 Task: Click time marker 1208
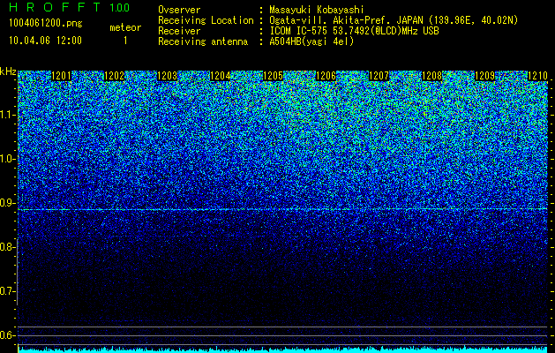(x=431, y=76)
